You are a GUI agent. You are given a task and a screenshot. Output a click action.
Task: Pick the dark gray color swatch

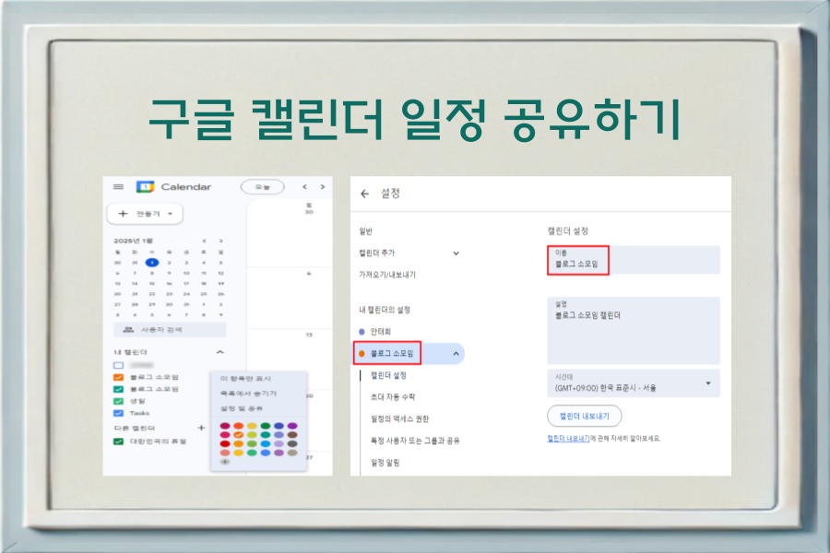click(x=292, y=444)
